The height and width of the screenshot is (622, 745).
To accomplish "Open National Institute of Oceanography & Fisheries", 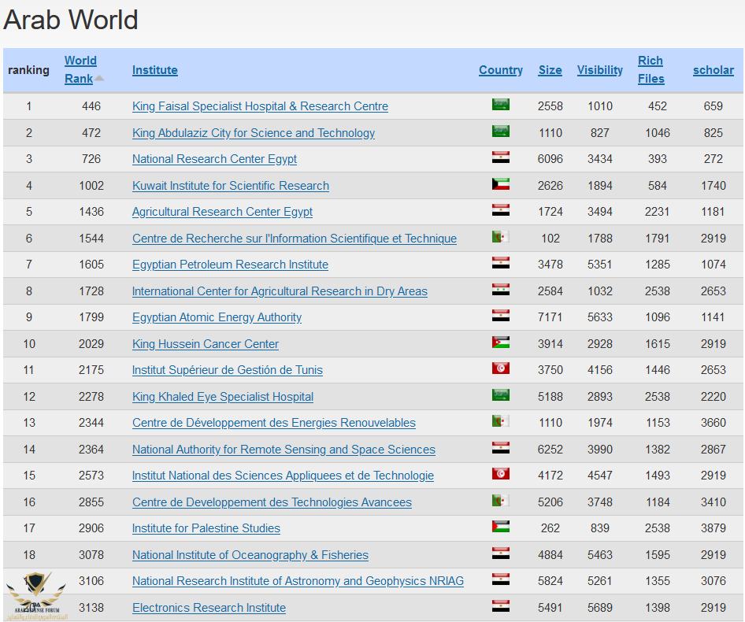I will pyautogui.click(x=250, y=554).
